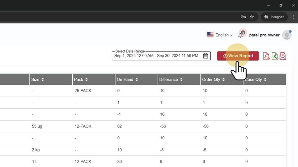Click the Incognito profile indicator
298x167 pixels.
[x=274, y=17]
